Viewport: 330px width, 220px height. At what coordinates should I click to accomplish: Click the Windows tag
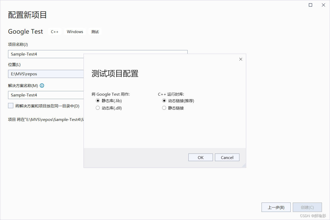click(x=75, y=32)
